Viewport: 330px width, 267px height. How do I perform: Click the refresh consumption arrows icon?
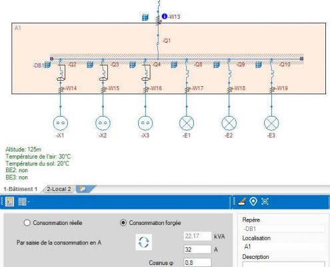pos(143,242)
